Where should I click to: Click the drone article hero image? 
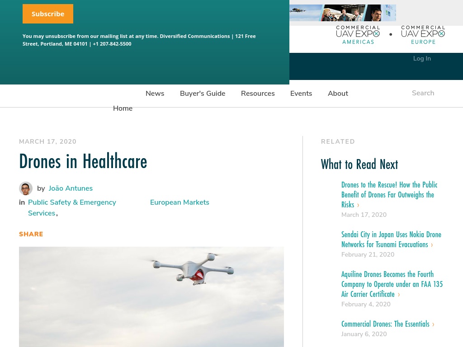point(151,297)
